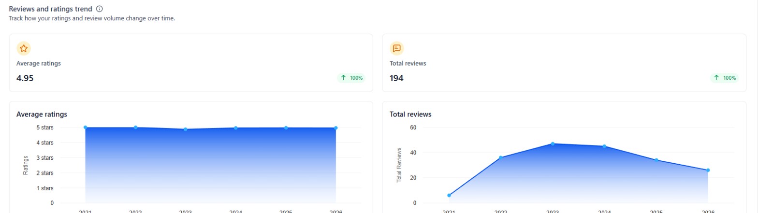
Task: Click the 2021 data point on Total reviews chart
Action: (x=449, y=195)
